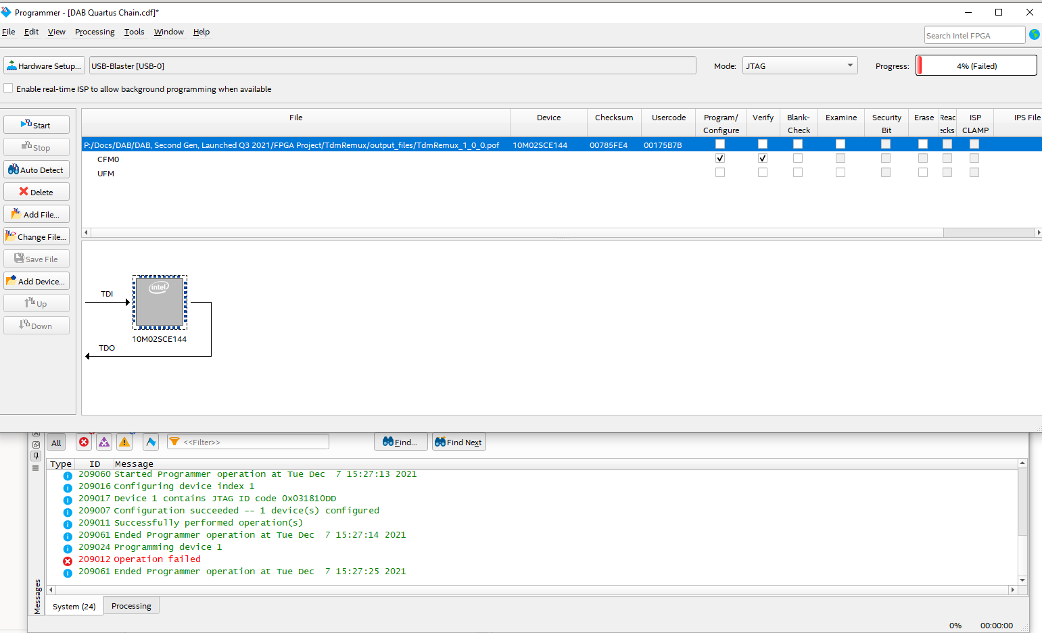Click the Intel 10M02SCE144 chip in the chain diagram

160,302
